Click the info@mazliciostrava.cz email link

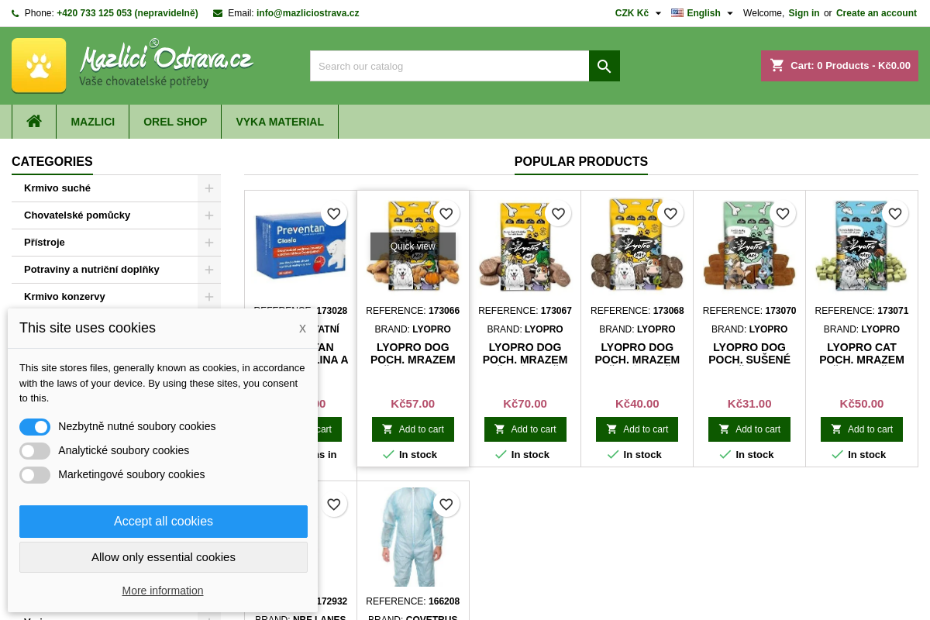coord(308,13)
